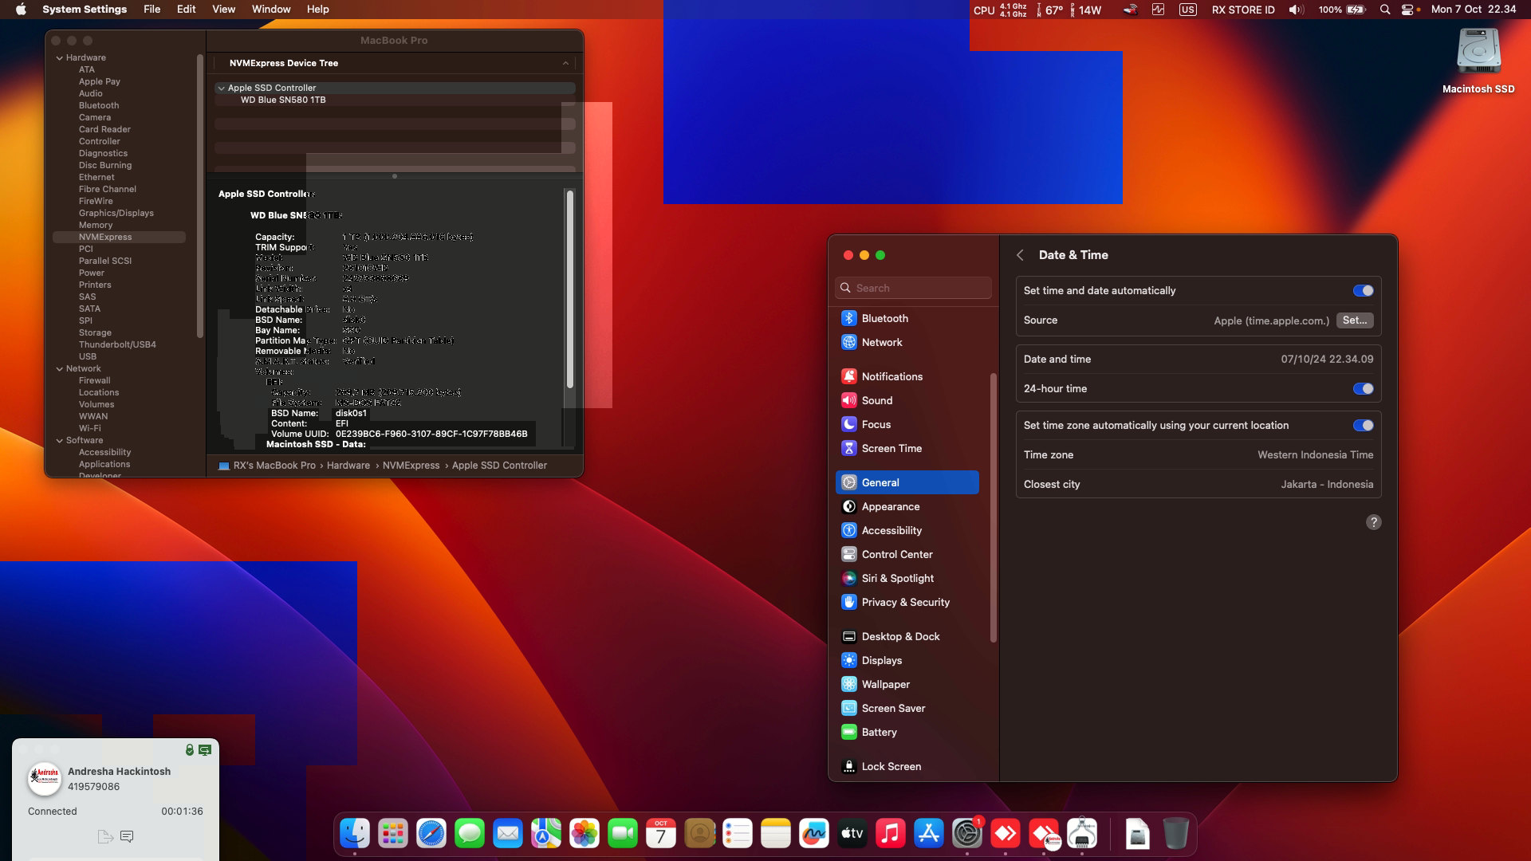Open Spotlight search in menu bar
This screenshot has width=1531, height=861.
click(x=1385, y=10)
